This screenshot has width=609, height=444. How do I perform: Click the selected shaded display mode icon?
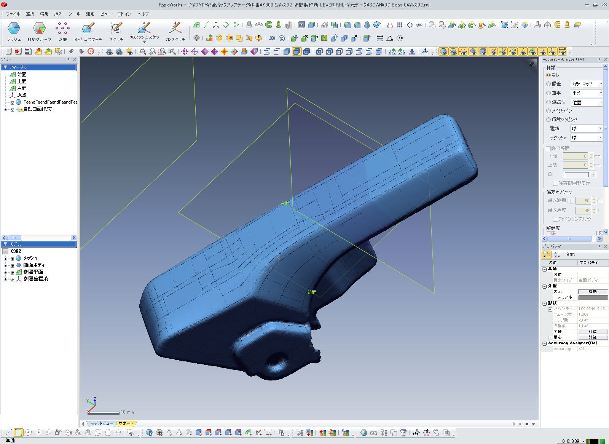(x=297, y=51)
